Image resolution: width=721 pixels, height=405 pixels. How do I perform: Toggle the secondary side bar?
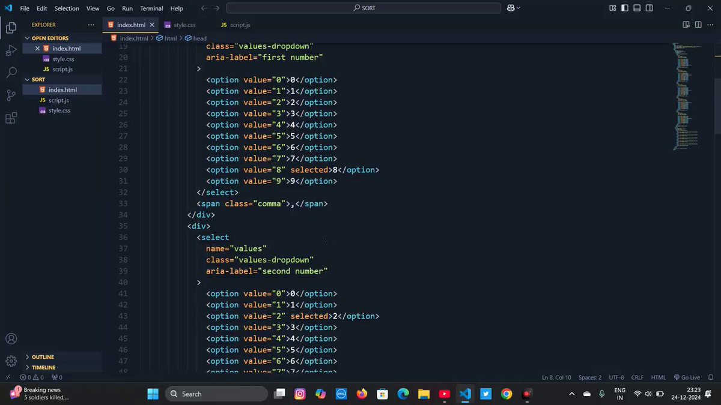650,8
